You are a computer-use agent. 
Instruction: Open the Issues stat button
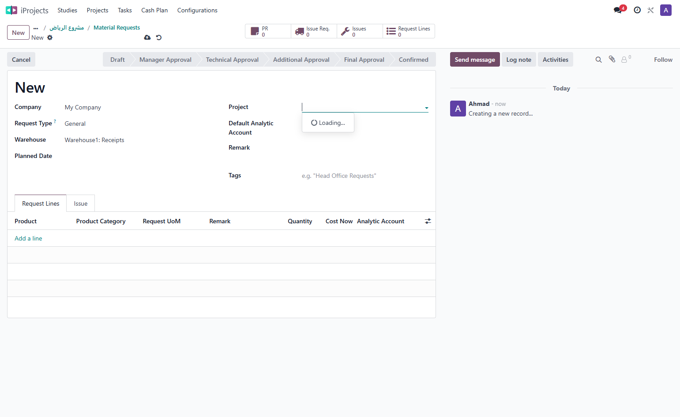point(360,31)
